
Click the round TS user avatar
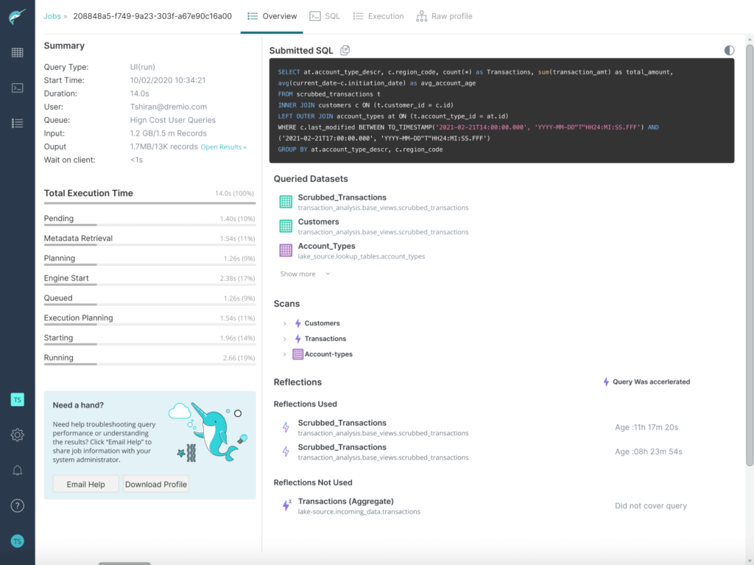[18, 541]
